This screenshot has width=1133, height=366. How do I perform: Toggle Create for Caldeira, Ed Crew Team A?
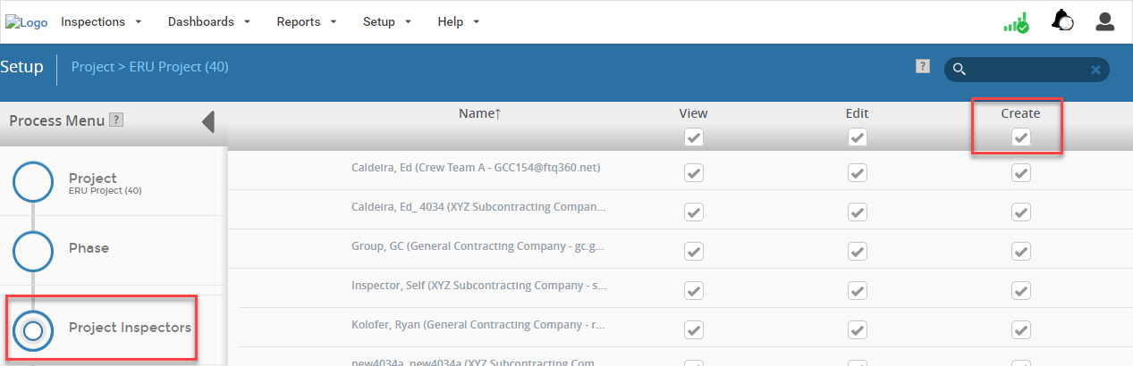[x=1021, y=173]
